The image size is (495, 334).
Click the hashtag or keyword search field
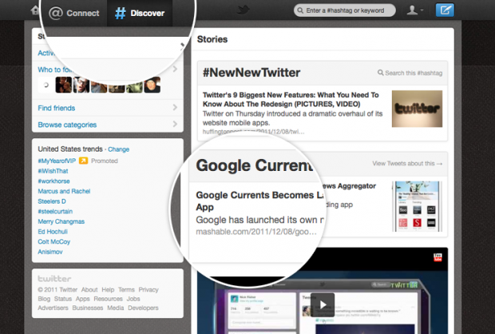click(x=345, y=10)
